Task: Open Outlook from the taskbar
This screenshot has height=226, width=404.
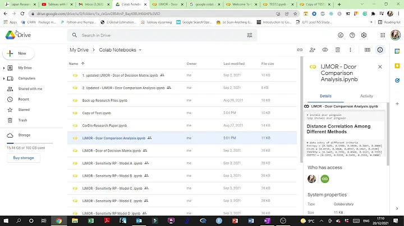Action: point(139,220)
